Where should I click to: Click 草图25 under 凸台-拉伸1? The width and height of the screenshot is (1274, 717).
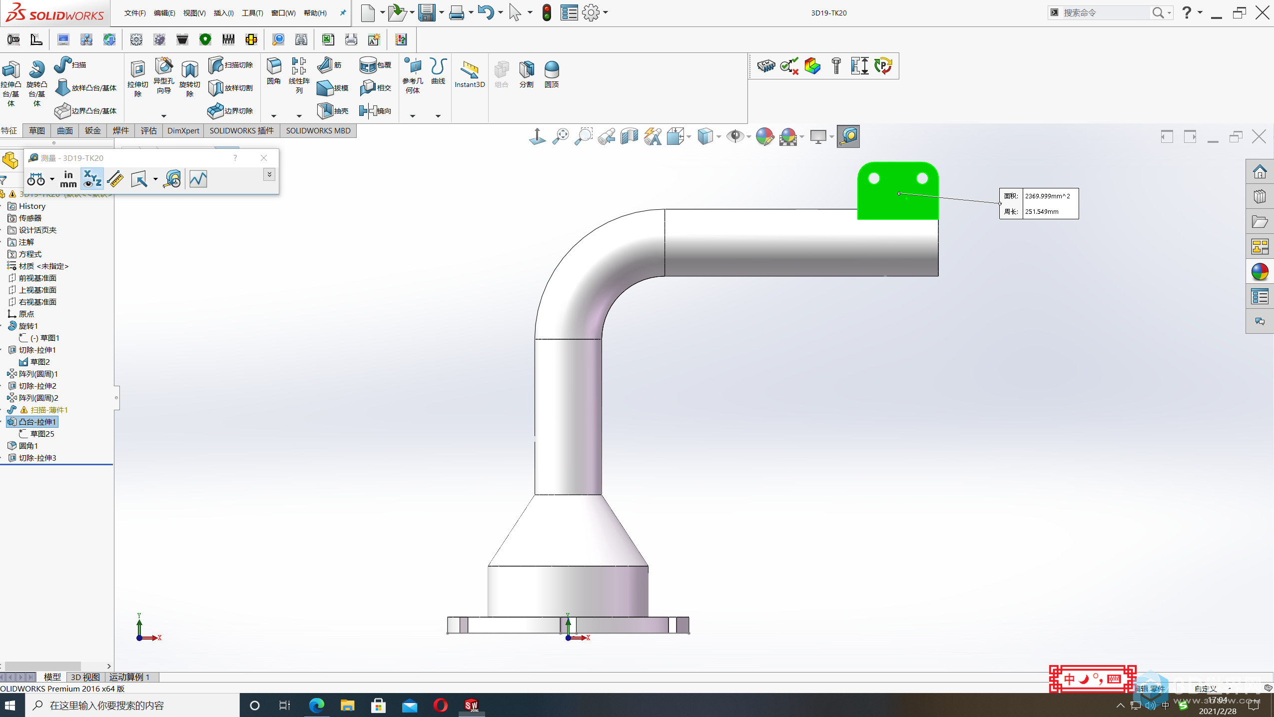point(37,434)
